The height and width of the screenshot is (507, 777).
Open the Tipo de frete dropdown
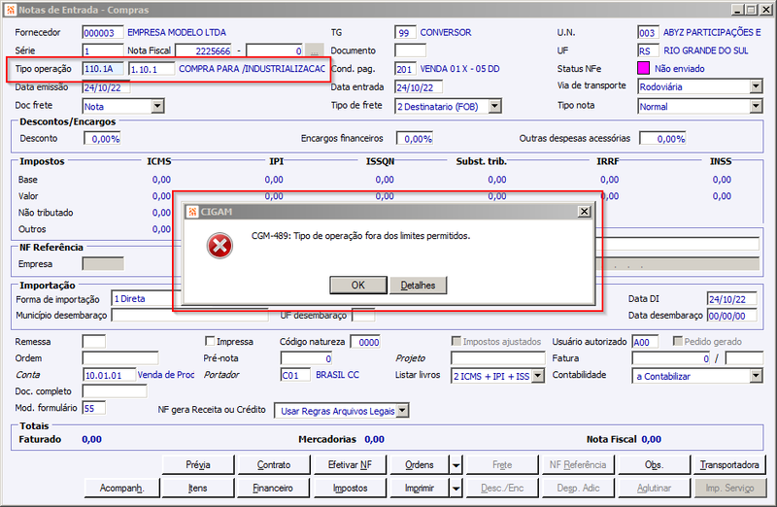[494, 106]
